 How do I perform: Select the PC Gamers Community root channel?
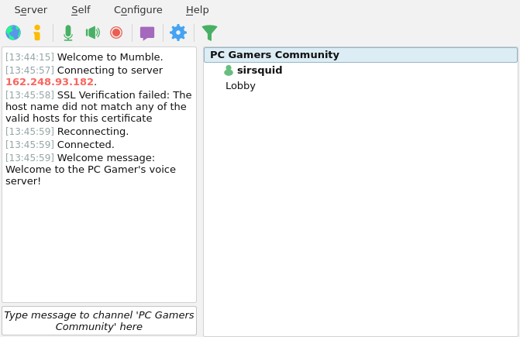click(360, 55)
